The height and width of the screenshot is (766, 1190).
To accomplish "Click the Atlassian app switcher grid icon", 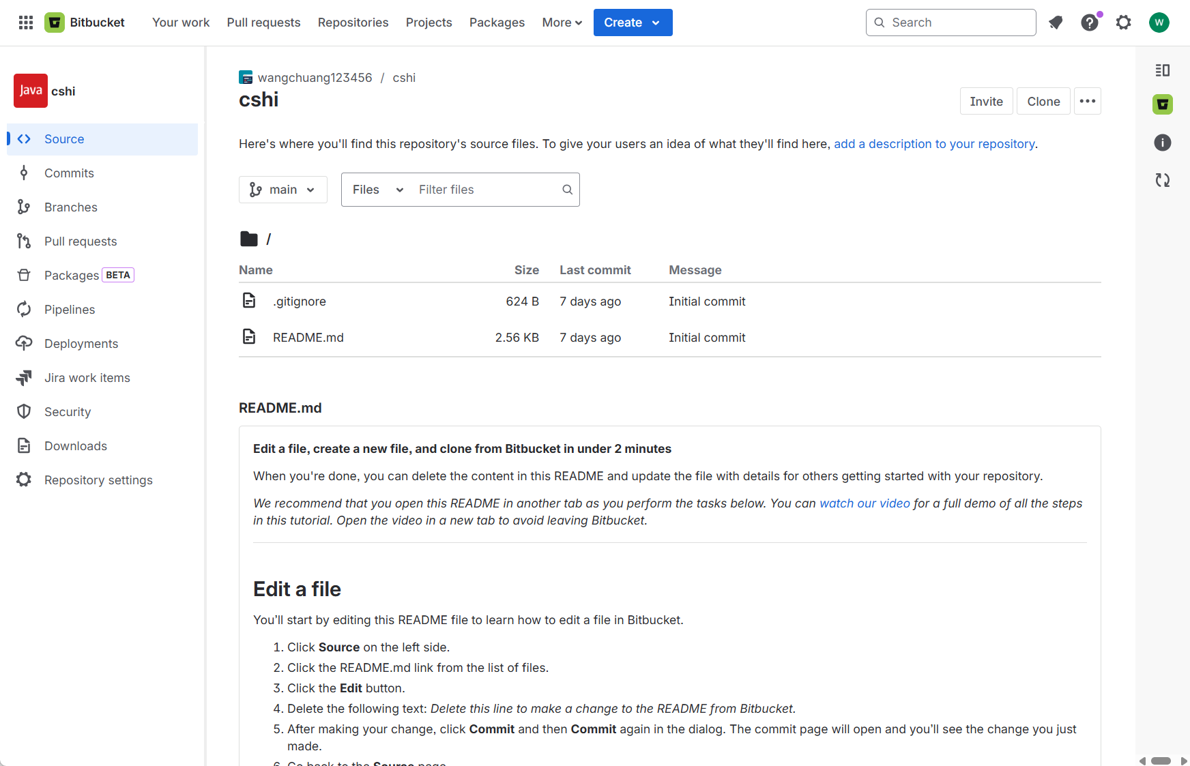I will click(25, 22).
